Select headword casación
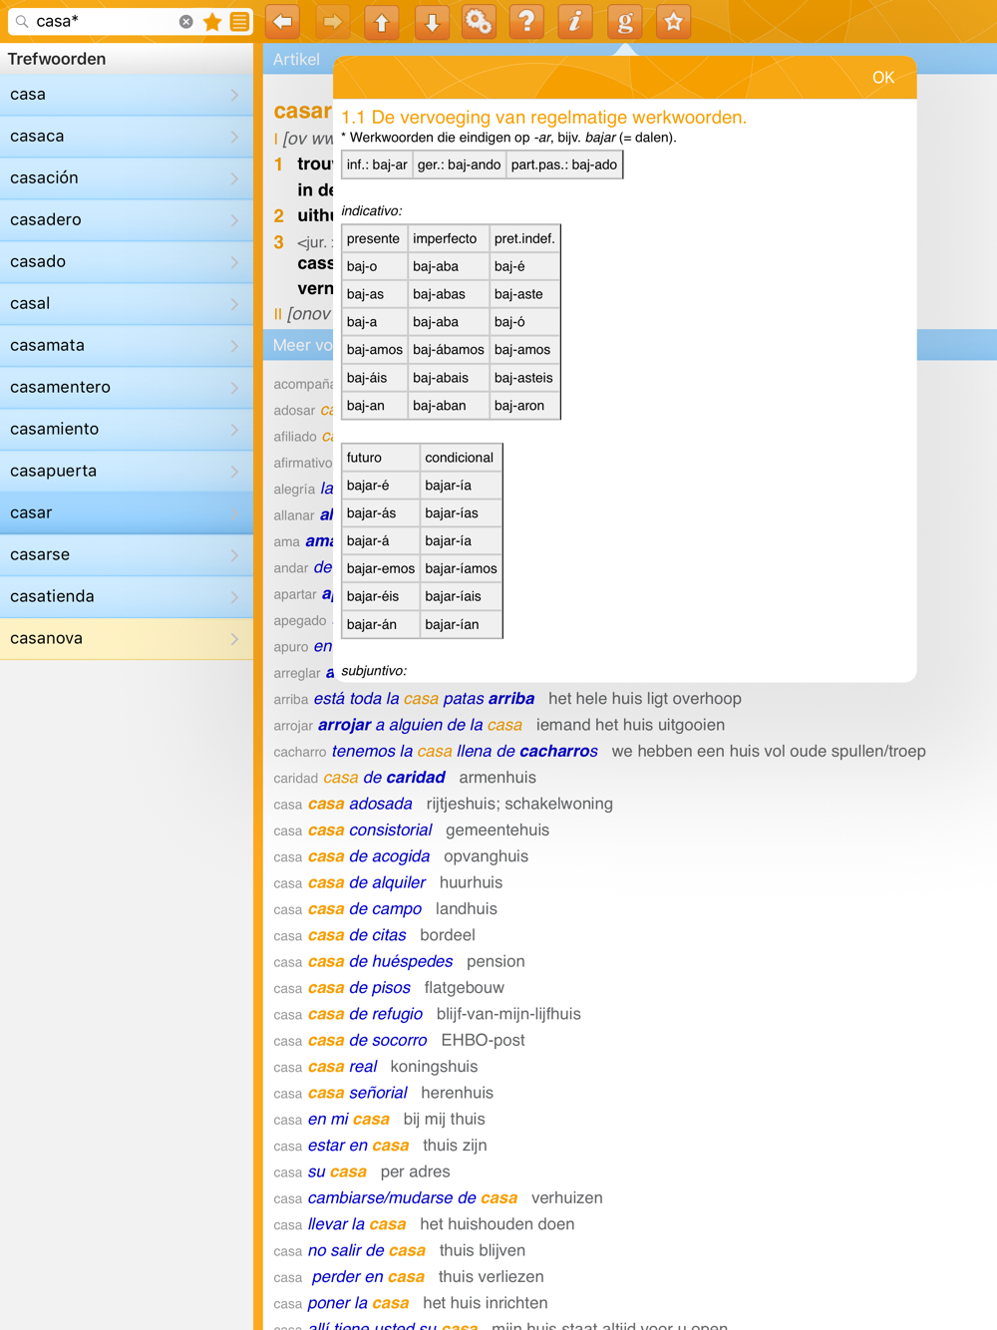This screenshot has width=997, height=1330. pos(127,178)
